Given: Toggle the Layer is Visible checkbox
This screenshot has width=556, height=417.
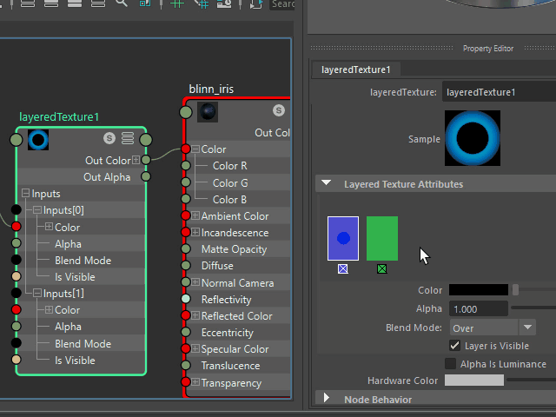Looking at the screenshot, I should point(454,346).
